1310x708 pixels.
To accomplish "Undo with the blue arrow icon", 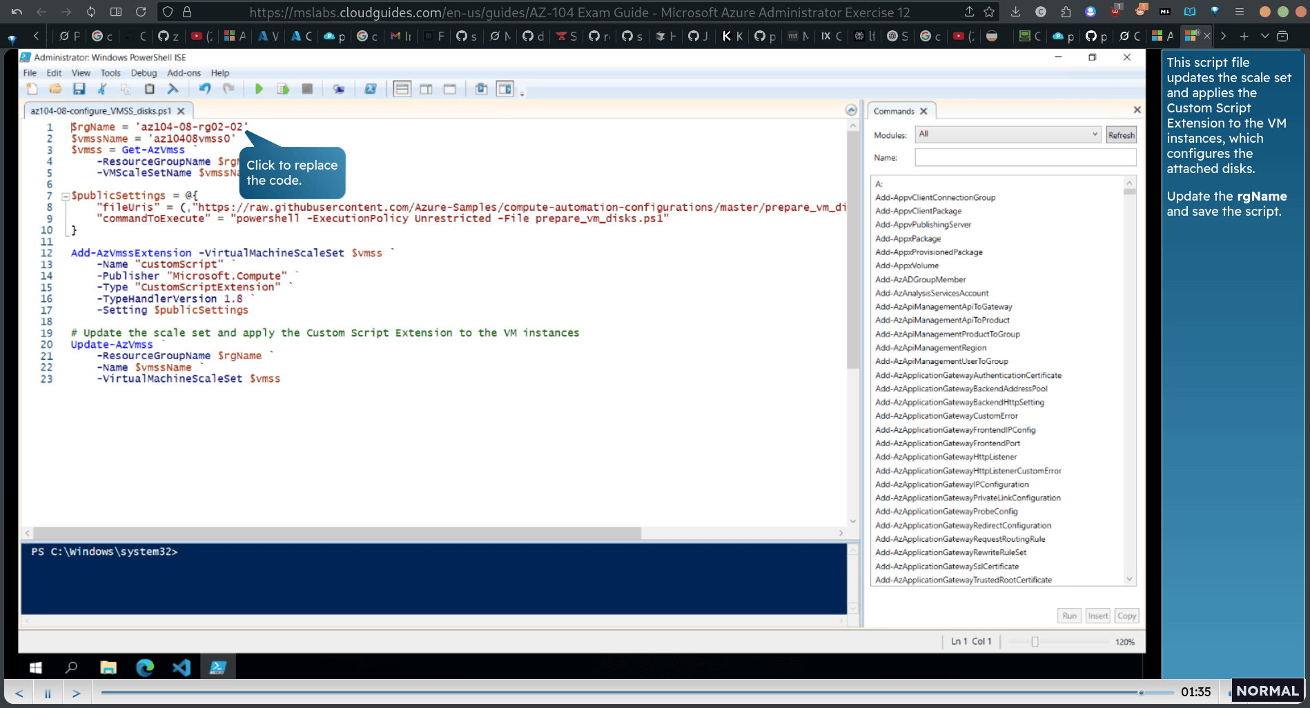I will pos(204,88).
